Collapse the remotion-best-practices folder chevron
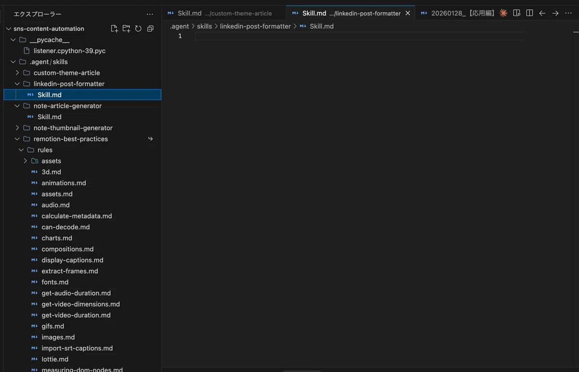579x372 pixels. pyautogui.click(x=17, y=139)
